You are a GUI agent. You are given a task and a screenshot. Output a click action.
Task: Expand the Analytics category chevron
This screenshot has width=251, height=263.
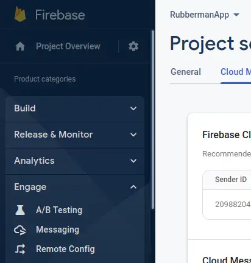tap(133, 161)
